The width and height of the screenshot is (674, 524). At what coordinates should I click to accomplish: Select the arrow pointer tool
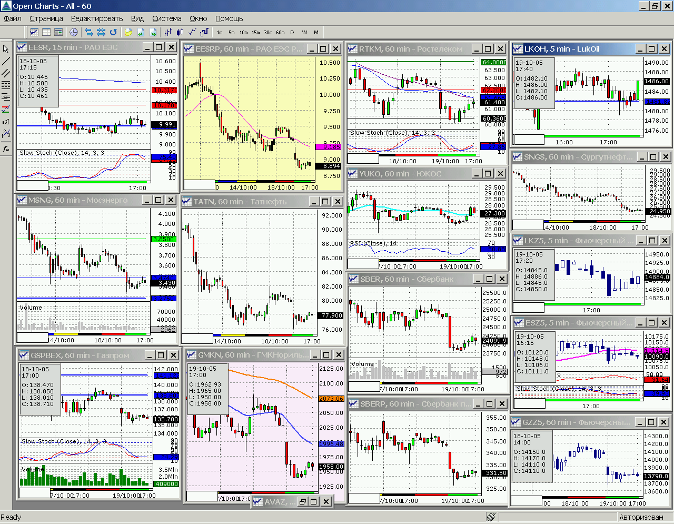[x=6, y=49]
